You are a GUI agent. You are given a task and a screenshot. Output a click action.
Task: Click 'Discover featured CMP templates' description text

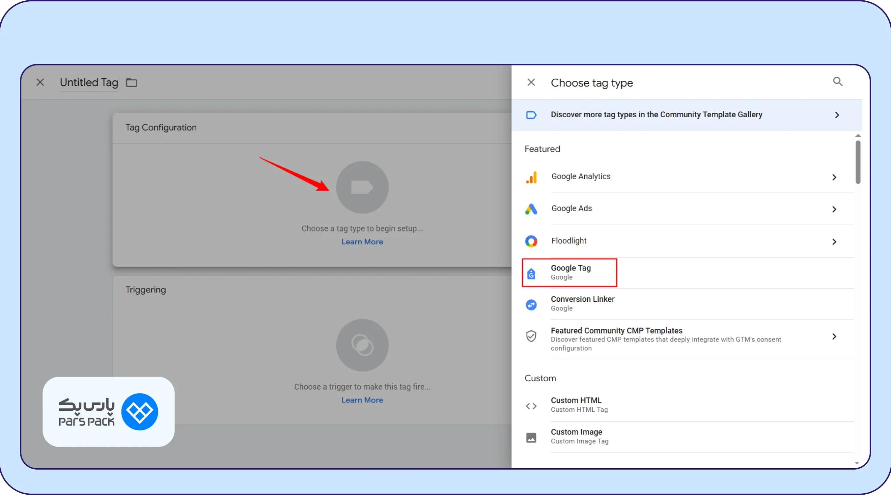[x=666, y=344]
